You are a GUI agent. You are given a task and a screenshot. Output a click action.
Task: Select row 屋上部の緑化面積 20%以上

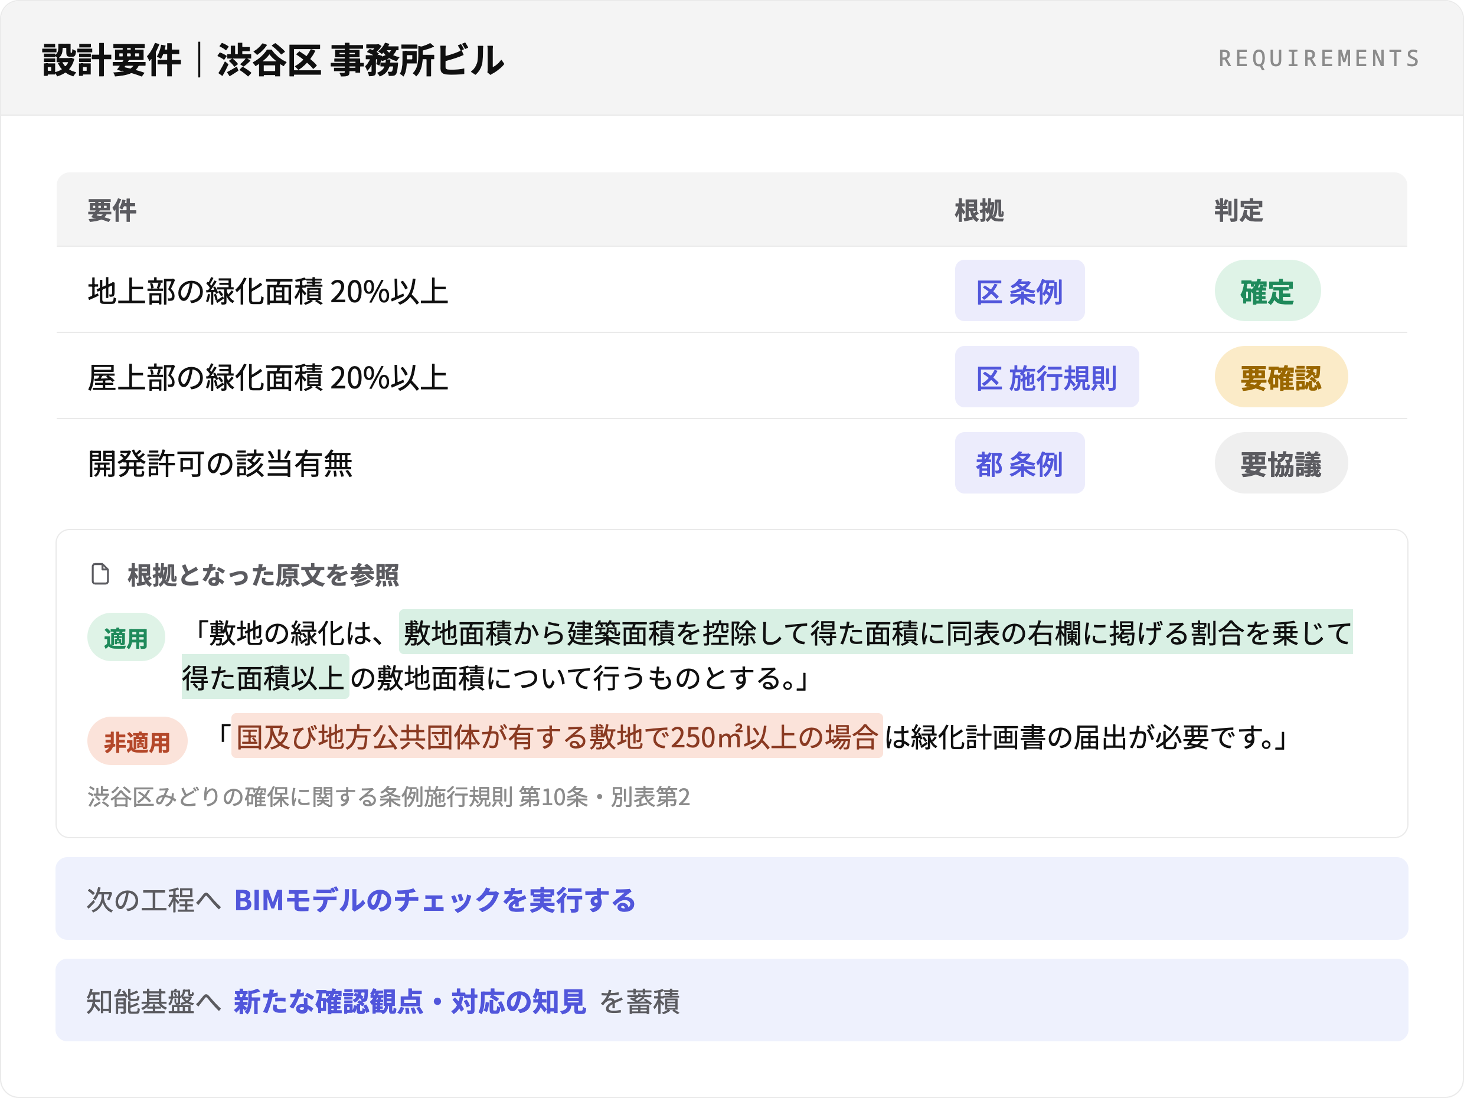click(x=731, y=377)
